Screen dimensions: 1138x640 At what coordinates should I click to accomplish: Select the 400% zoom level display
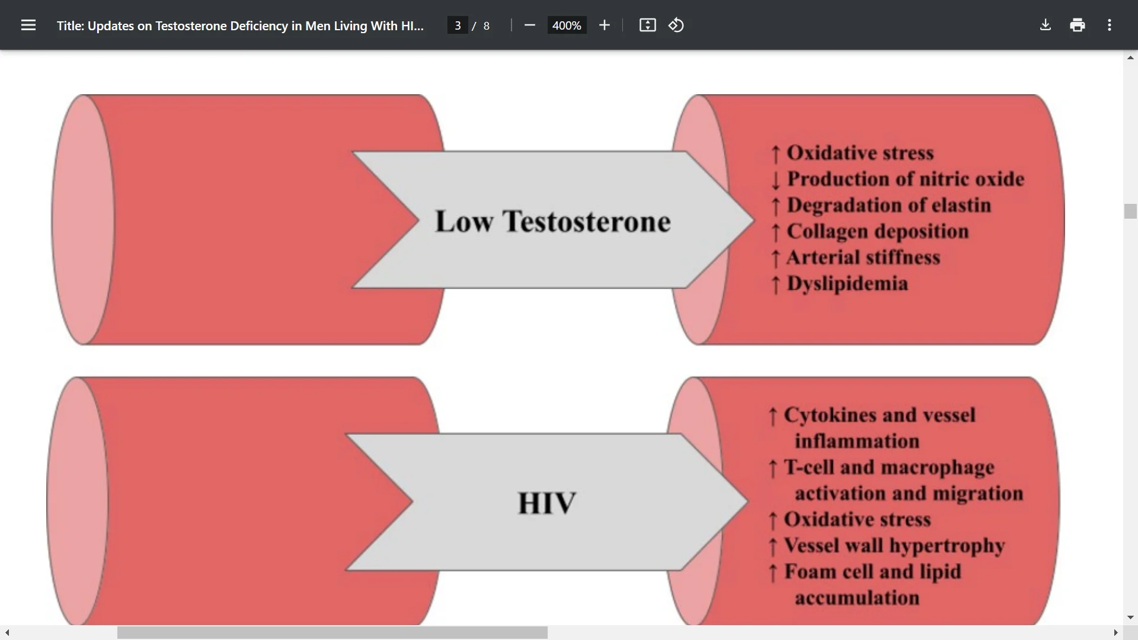pyautogui.click(x=566, y=25)
